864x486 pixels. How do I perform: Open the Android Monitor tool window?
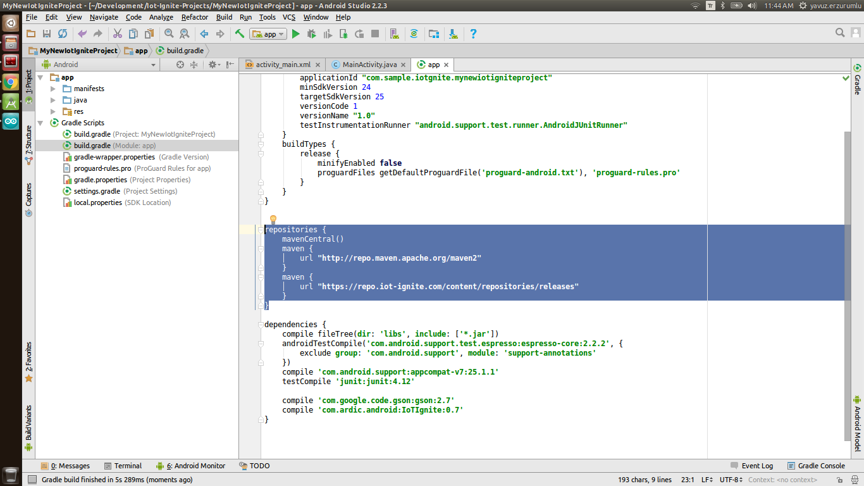pos(195,466)
